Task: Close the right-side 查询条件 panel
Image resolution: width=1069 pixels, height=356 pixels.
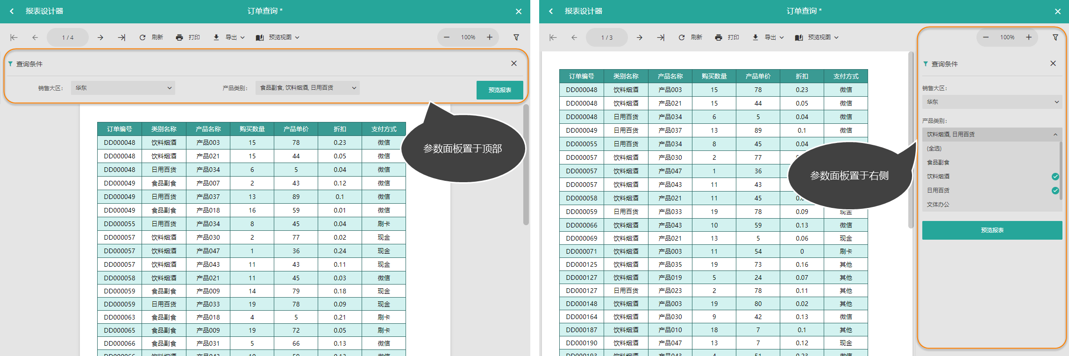Action: point(1053,64)
